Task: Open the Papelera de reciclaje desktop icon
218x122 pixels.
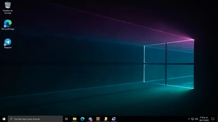Action: coord(8,8)
